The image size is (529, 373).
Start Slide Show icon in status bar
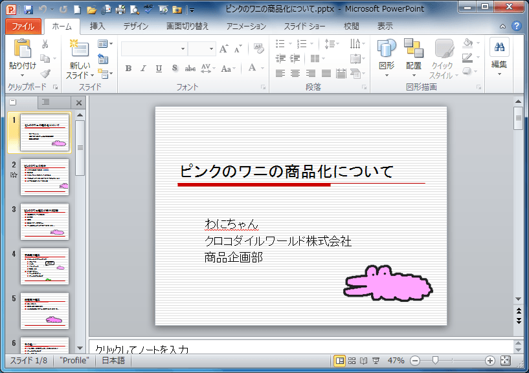376,361
